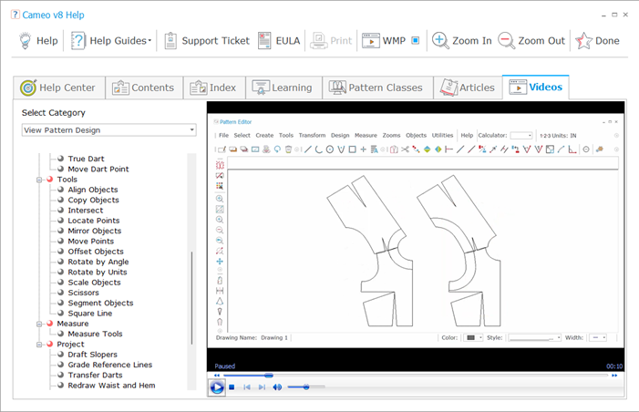Click the Stop playback button

232,387
